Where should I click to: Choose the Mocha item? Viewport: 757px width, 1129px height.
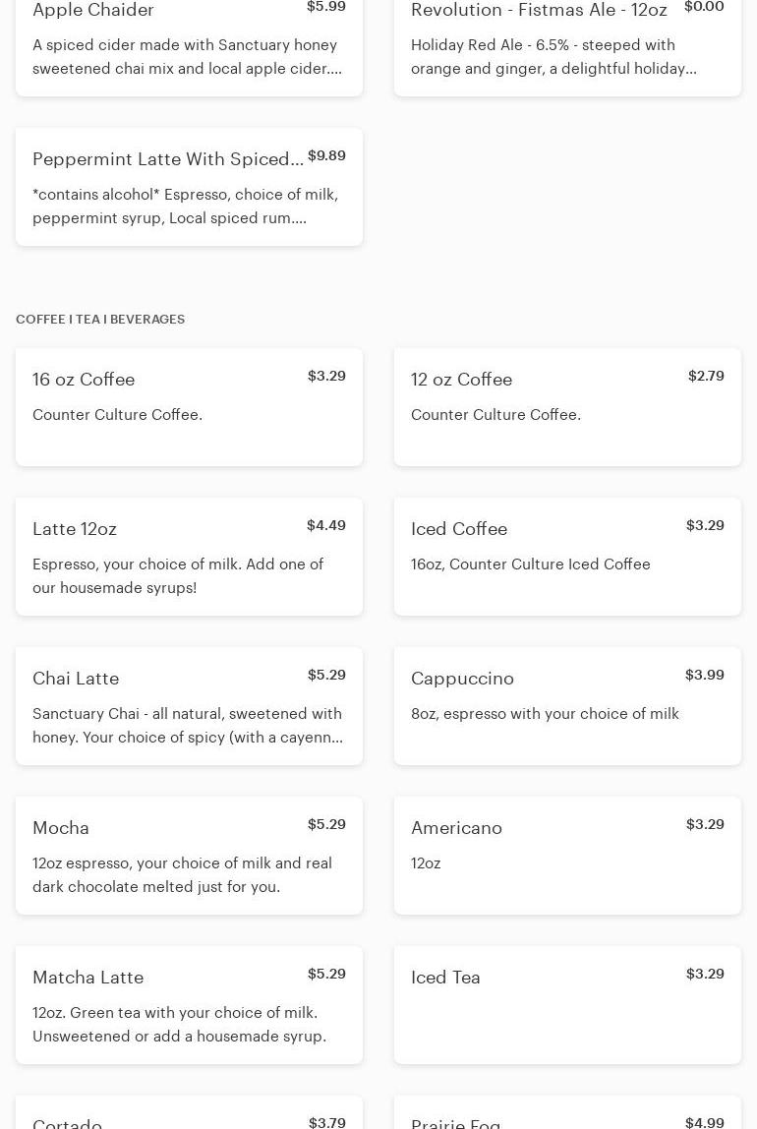coord(189,856)
